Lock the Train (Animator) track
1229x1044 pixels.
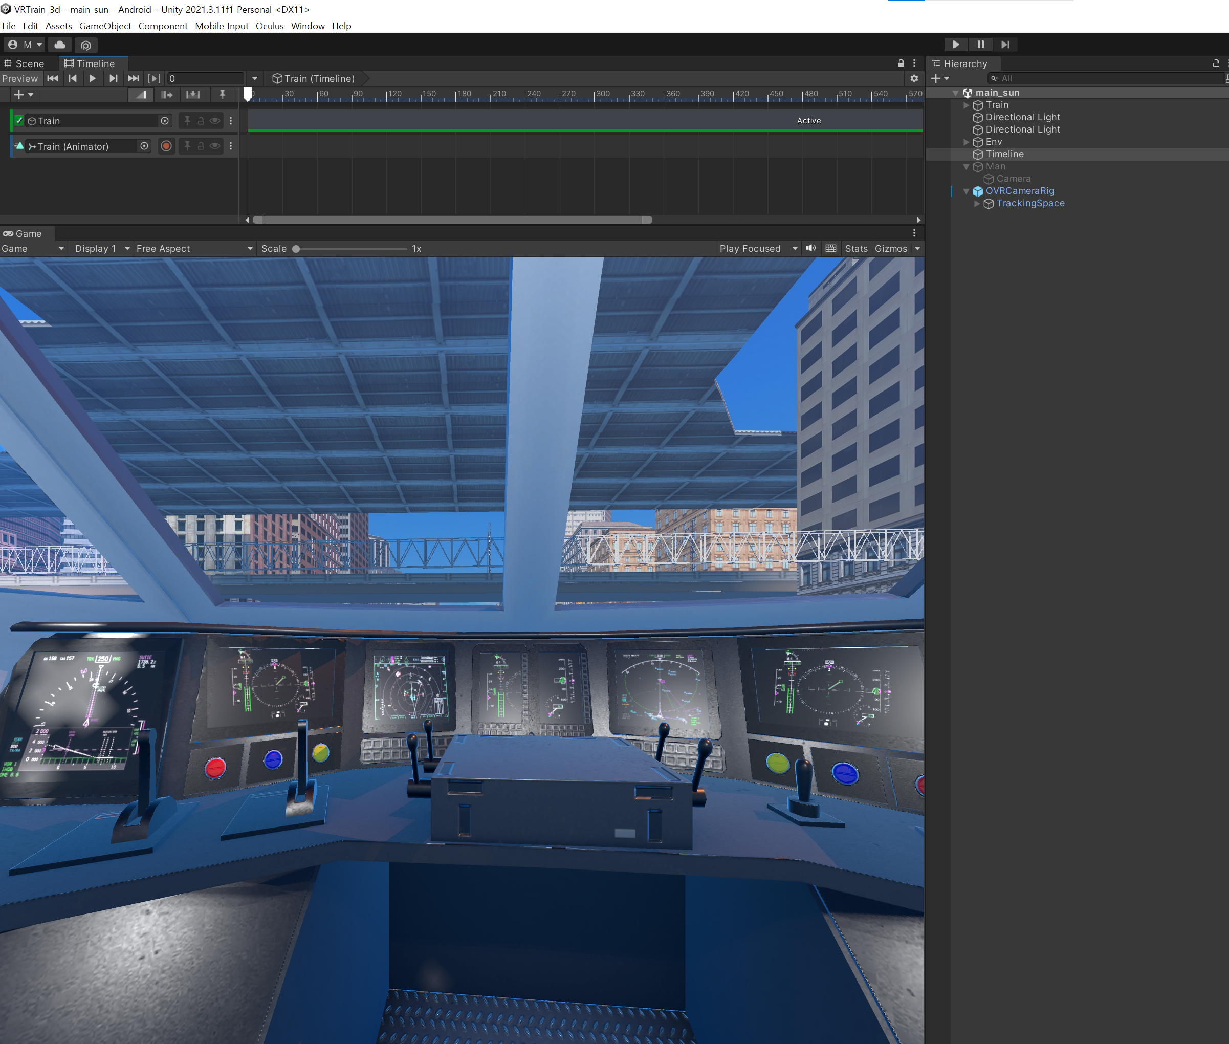(201, 146)
